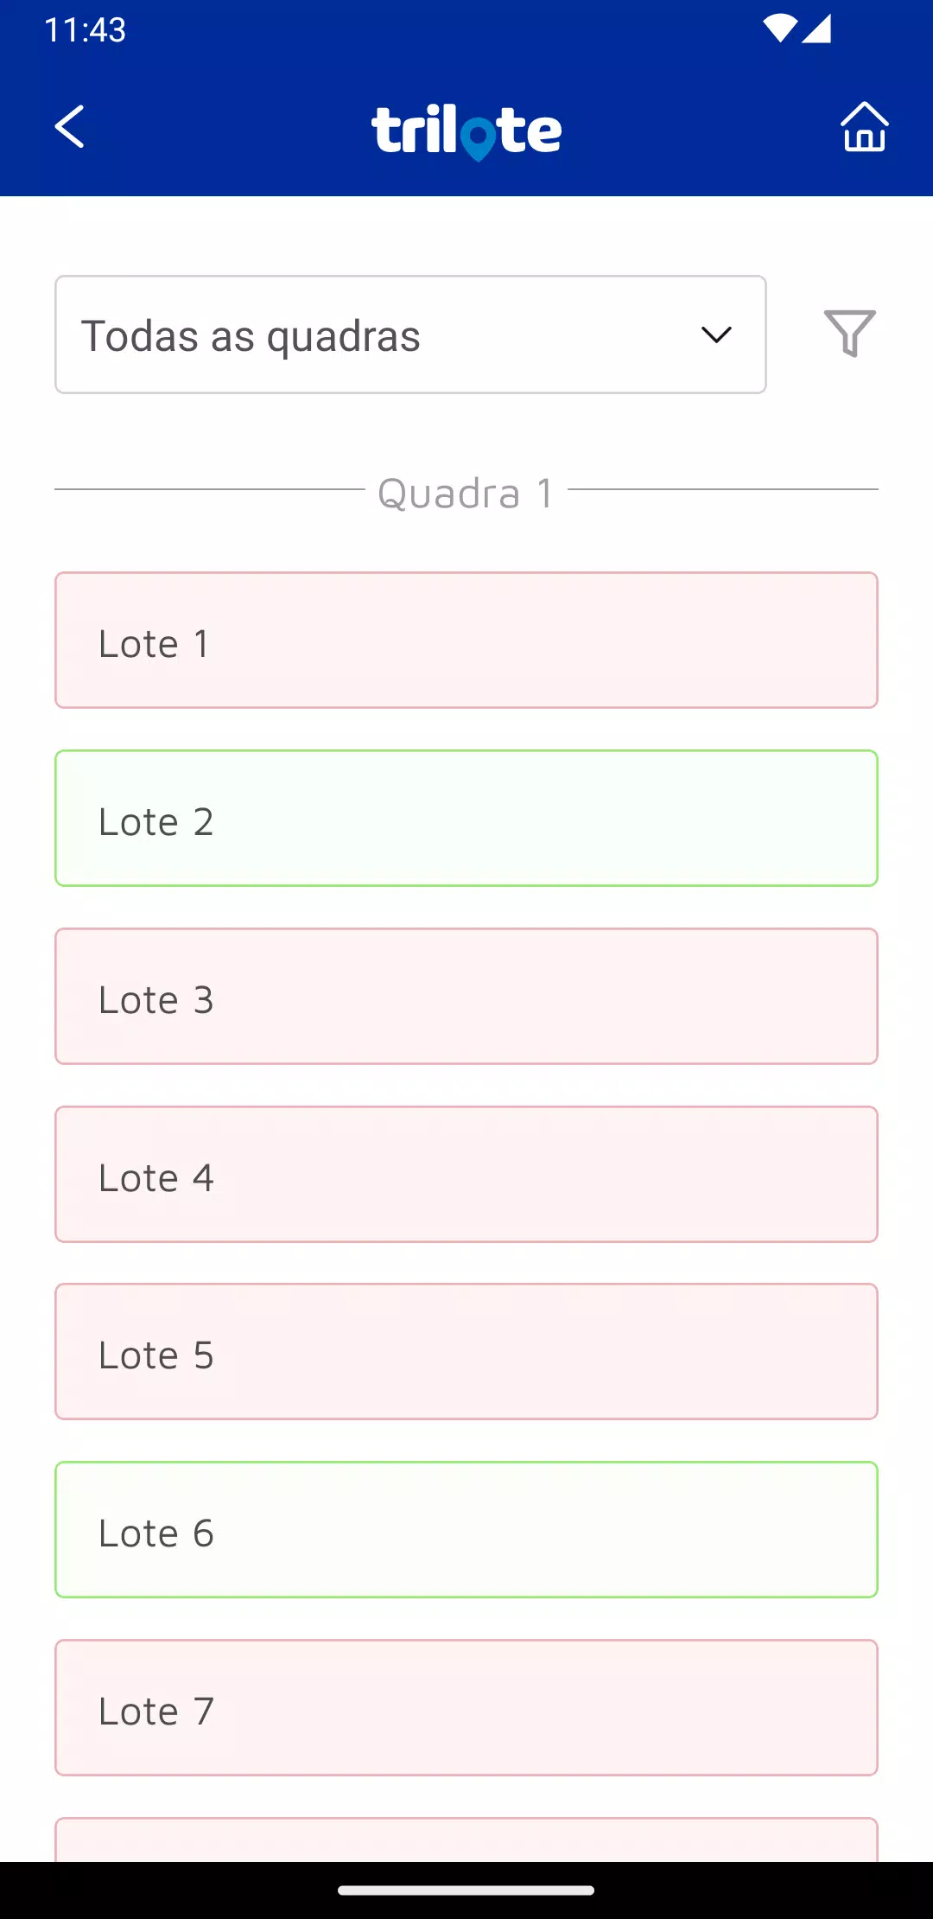
Task: Tap the Quadra 1 section header
Action: [466, 493]
